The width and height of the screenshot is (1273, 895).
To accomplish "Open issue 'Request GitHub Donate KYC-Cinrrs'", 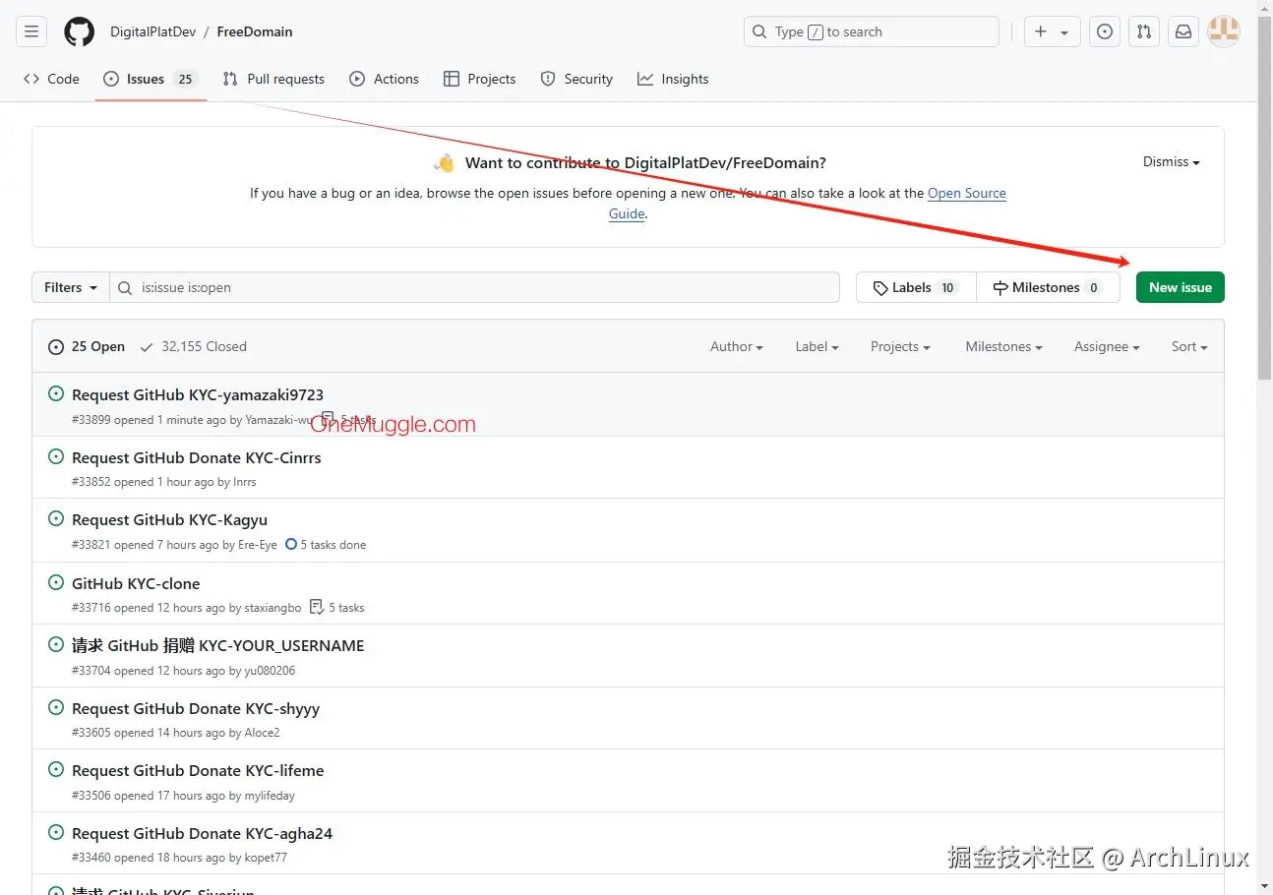I will (197, 457).
